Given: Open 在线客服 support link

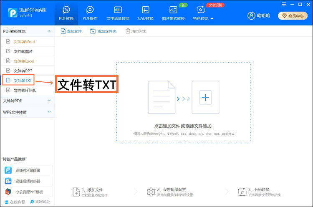Looking at the screenshot, I should (15, 202).
